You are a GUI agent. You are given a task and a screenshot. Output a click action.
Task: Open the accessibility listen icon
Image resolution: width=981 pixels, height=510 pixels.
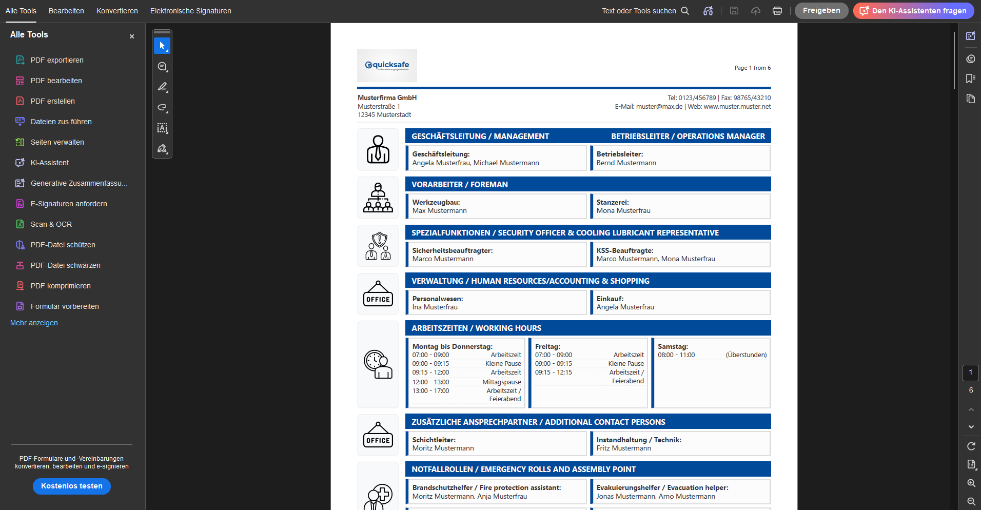[708, 11]
